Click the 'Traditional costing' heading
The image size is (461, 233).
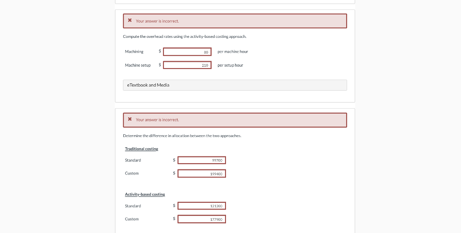141,149
